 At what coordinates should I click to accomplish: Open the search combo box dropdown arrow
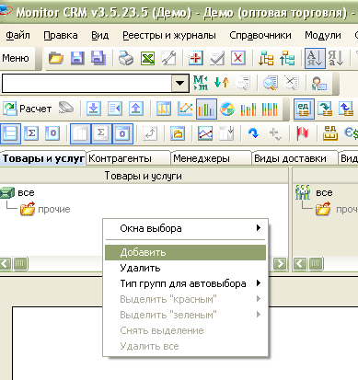point(179,83)
